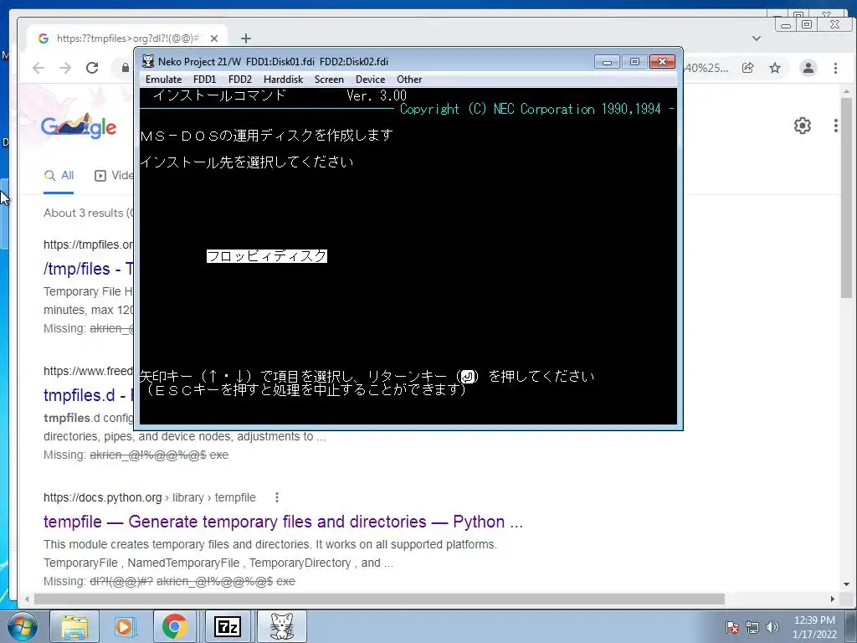Open Google quick settings gear
The width and height of the screenshot is (857, 643).
click(803, 126)
